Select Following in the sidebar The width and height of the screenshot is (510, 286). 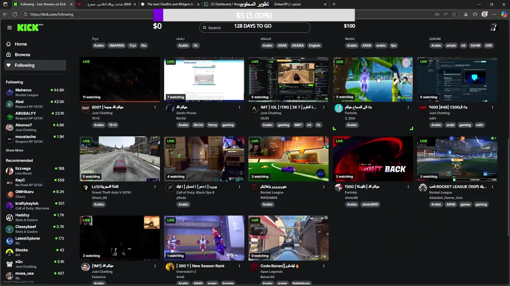pos(35,65)
